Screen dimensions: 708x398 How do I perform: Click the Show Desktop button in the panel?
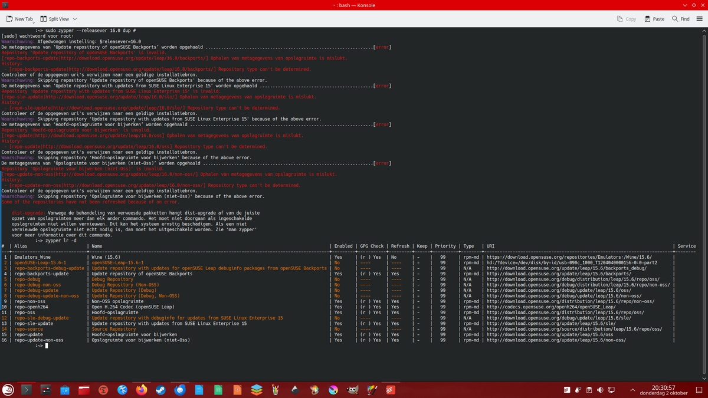tap(700, 390)
